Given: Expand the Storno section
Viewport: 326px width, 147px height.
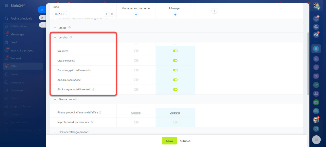Looking at the screenshot, I should pos(55,28).
